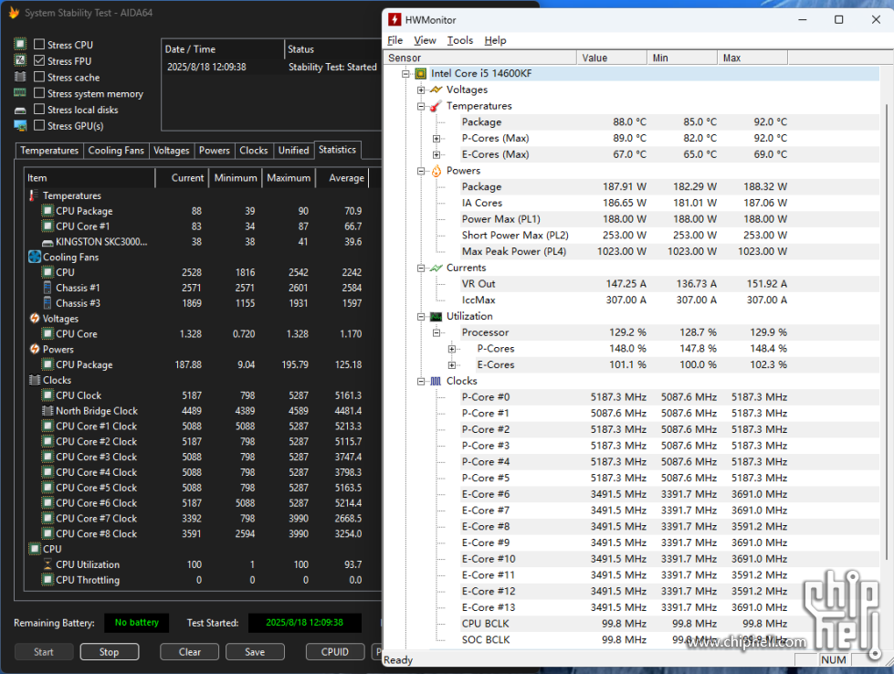The image size is (894, 674).
Task: Click the disk icon beside Stress local disks
Action: 20,111
